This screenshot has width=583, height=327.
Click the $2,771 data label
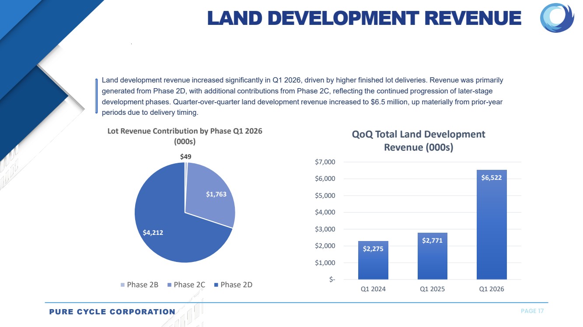433,240
